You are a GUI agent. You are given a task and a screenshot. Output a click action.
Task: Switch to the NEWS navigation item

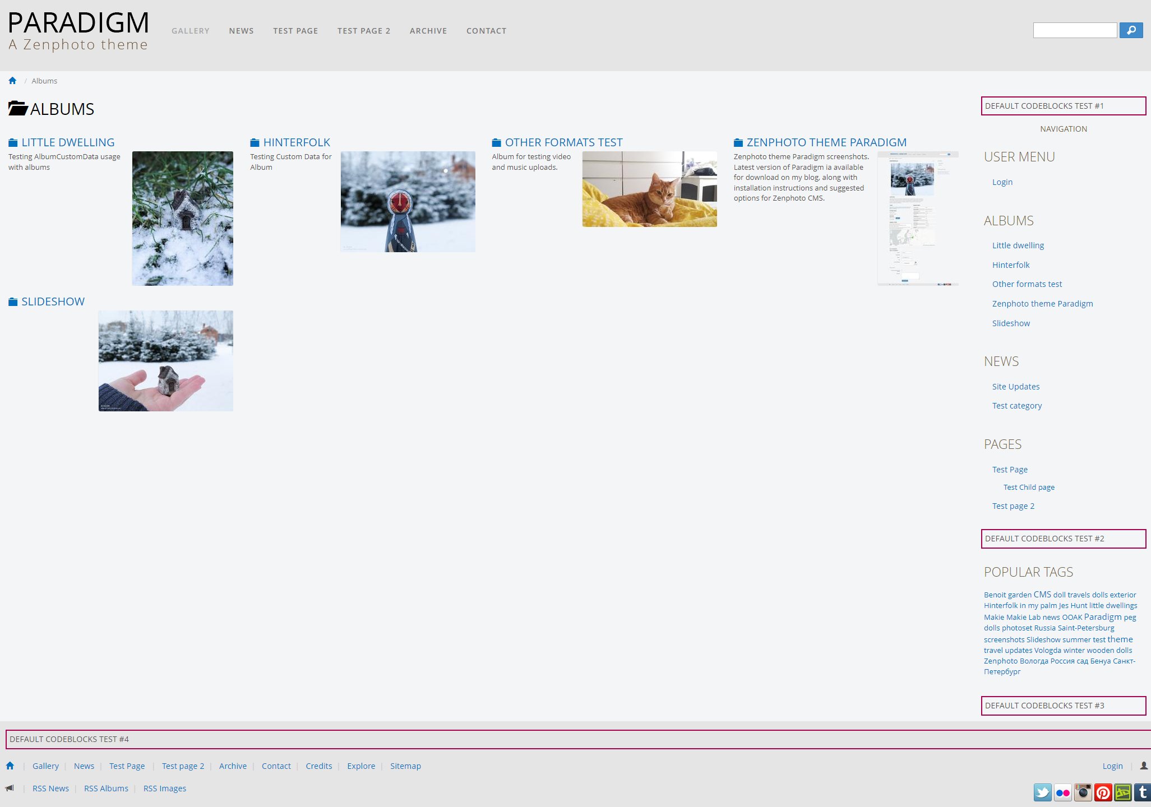(x=241, y=31)
